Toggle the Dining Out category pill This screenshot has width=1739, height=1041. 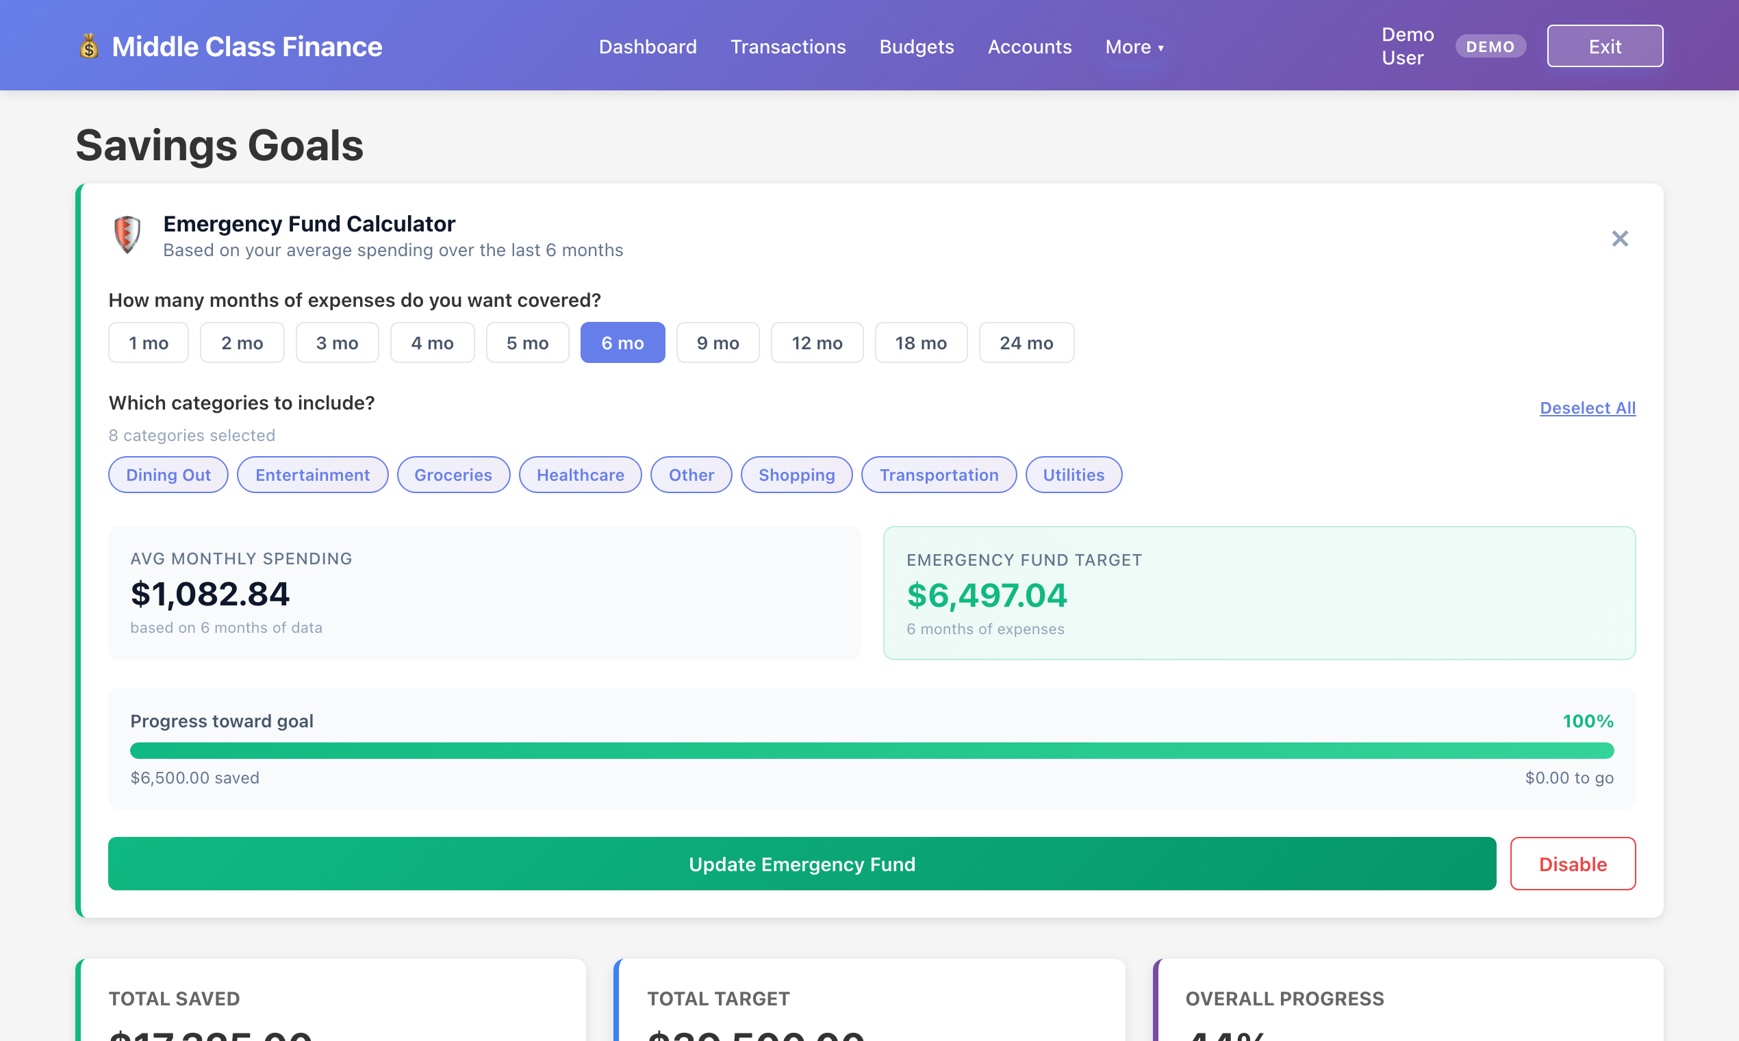(x=168, y=474)
